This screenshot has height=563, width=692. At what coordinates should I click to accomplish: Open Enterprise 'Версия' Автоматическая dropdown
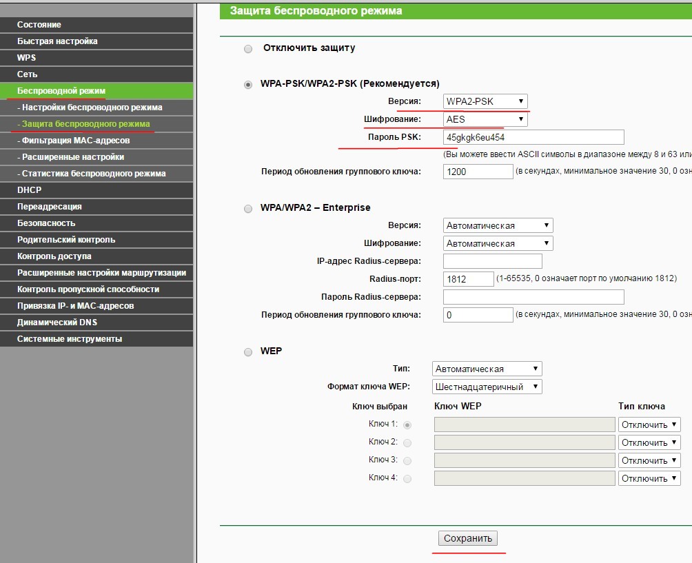498,225
